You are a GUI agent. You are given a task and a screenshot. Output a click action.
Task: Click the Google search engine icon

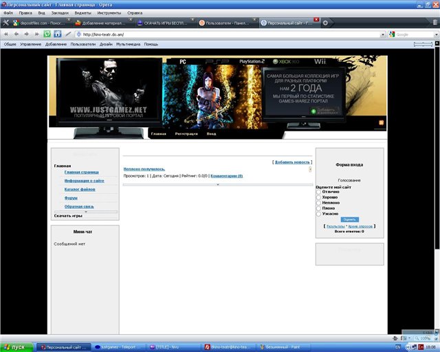[x=392, y=34]
